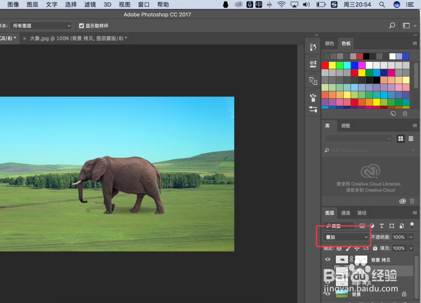Hide the 背景 拷贝 layer
The height and width of the screenshot is (303, 421).
point(328,260)
